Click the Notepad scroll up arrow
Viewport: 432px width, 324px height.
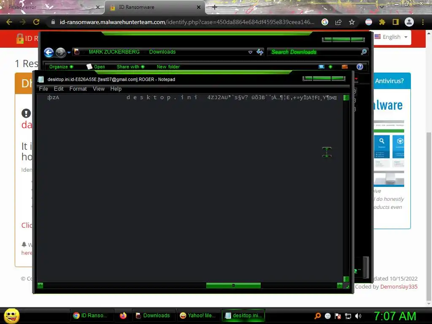tap(346, 97)
